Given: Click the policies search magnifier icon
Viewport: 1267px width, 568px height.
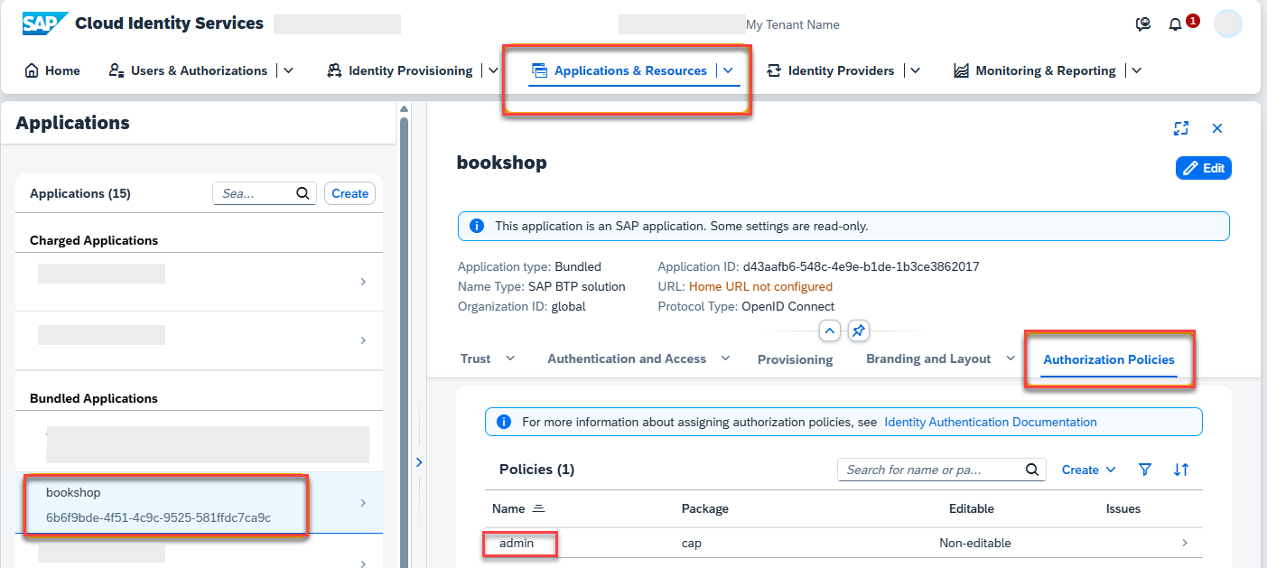Looking at the screenshot, I should (1033, 470).
